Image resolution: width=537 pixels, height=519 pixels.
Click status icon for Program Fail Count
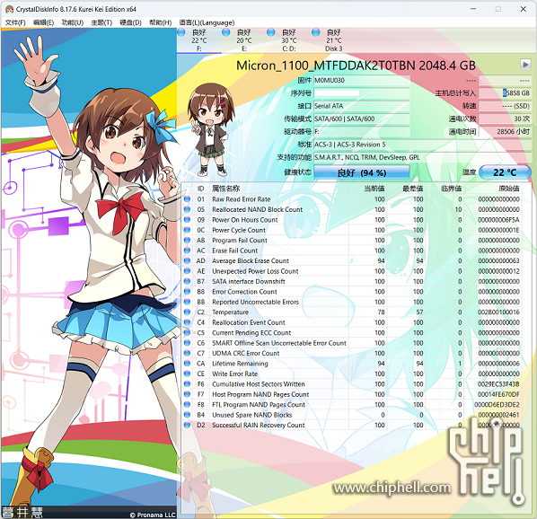point(187,240)
